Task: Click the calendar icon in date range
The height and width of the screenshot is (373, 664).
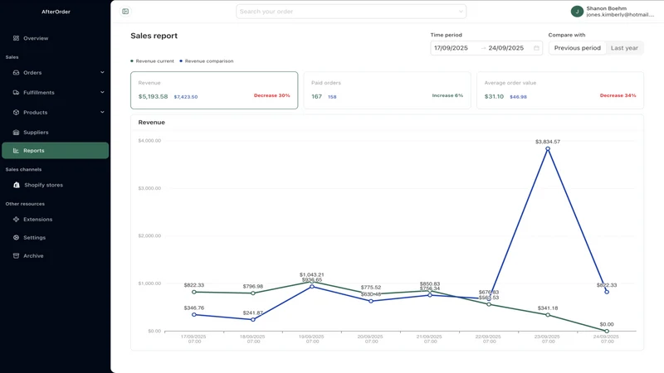Action: (x=536, y=48)
